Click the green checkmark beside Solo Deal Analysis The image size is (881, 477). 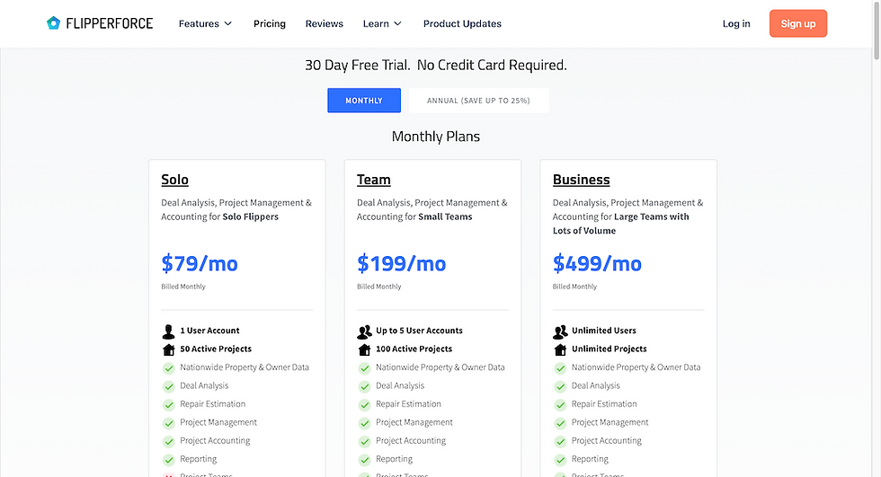point(168,386)
